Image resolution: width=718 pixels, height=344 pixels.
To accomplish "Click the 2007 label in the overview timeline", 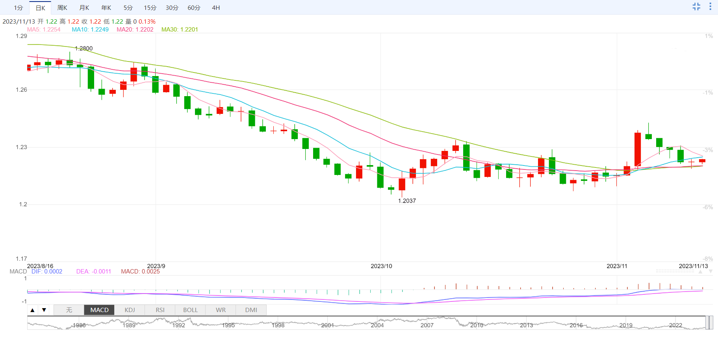I will point(427,325).
